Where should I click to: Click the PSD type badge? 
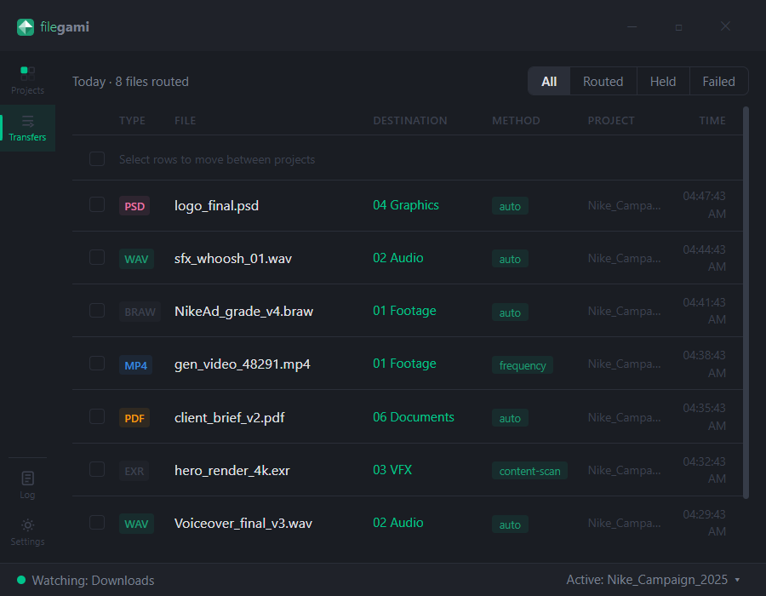click(x=134, y=206)
